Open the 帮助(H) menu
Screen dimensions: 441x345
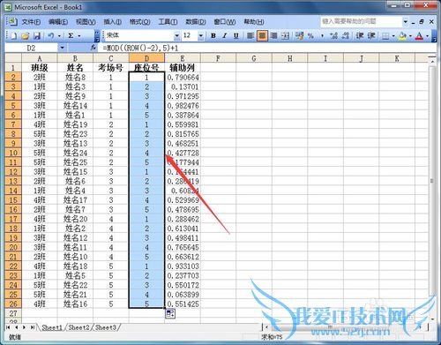[x=254, y=22]
